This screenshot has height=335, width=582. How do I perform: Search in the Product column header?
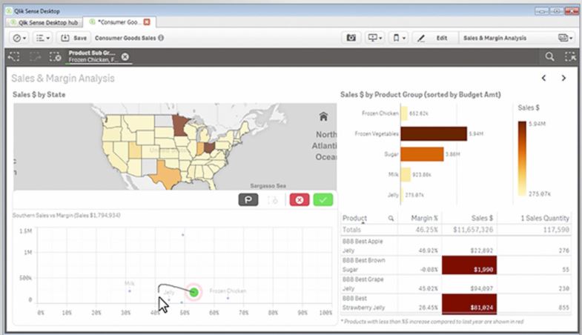pos(391,219)
